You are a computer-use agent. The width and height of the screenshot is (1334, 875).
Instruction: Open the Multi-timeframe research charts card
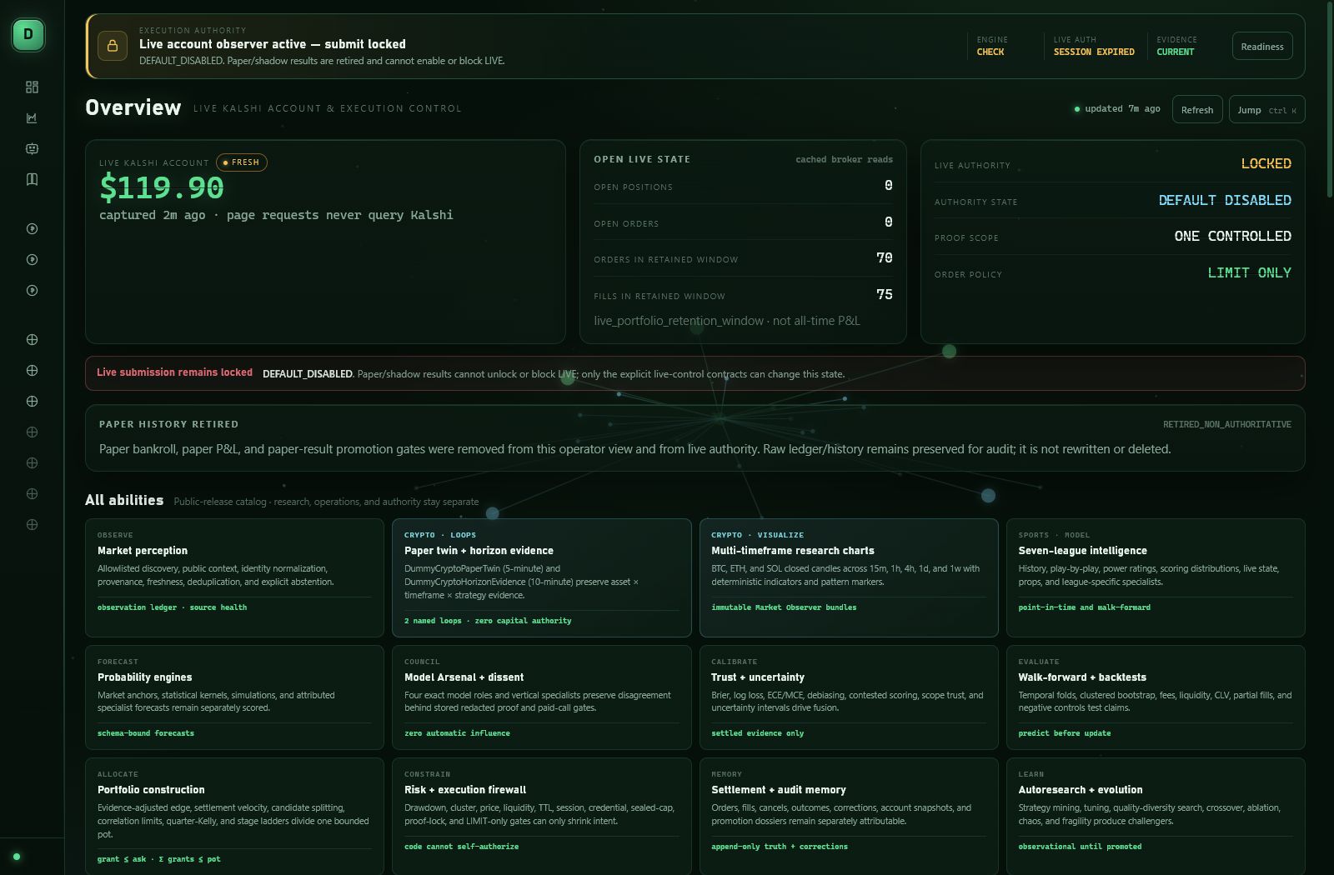tap(849, 577)
